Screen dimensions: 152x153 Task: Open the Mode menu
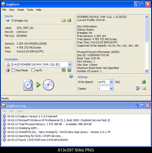point(20,10)
